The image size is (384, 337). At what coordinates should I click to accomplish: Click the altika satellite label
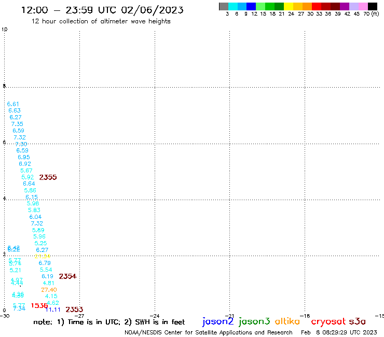(x=287, y=321)
